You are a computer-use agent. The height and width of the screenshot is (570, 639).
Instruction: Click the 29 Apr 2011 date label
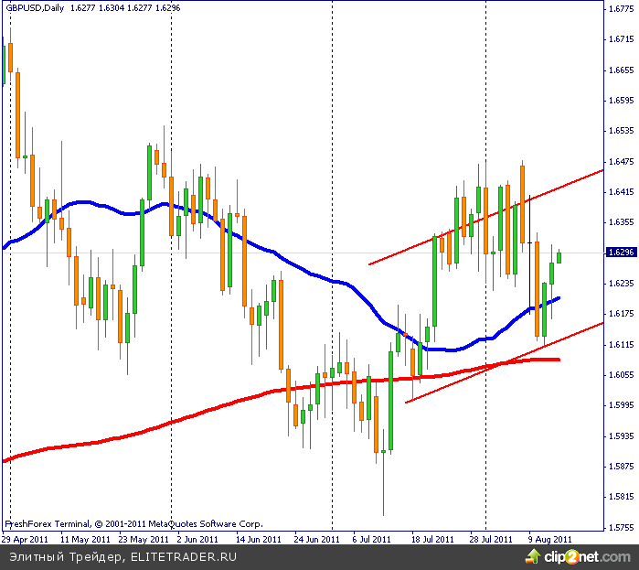coord(26,539)
